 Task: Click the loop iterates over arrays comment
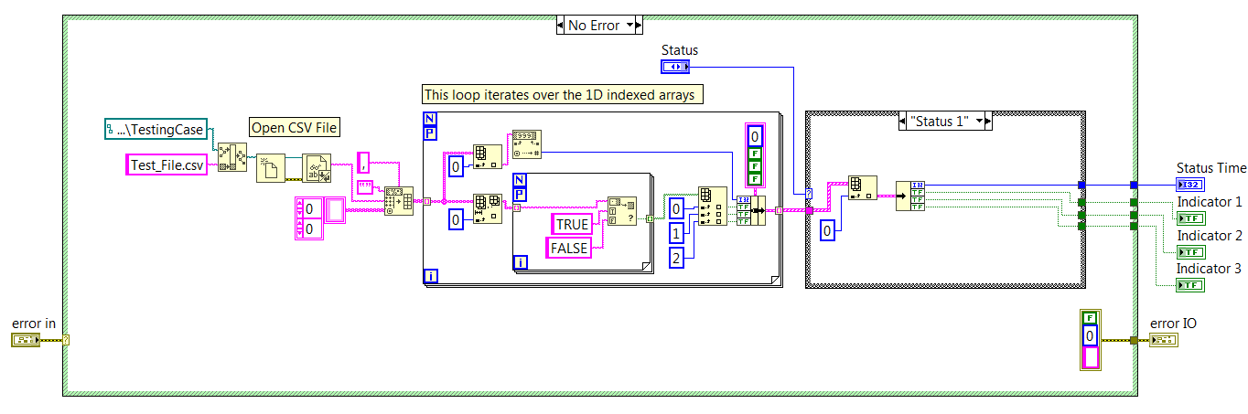coord(564,94)
